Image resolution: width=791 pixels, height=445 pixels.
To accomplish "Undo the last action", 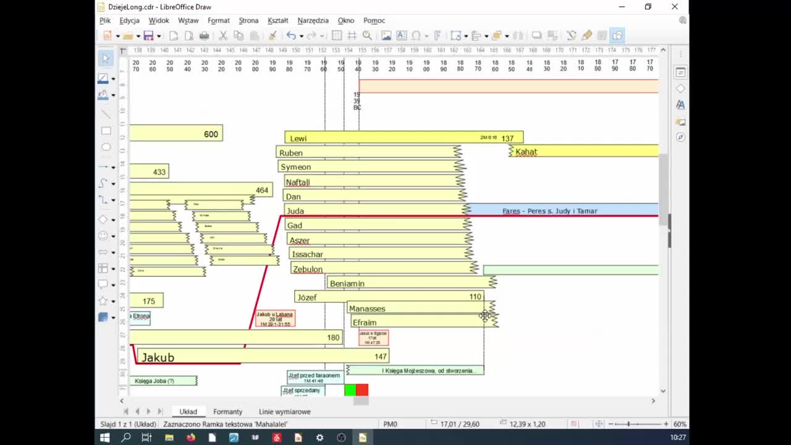I will coord(290,36).
